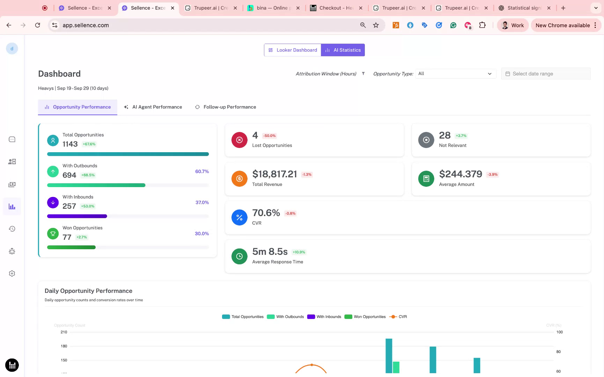
Task: Click the Looker Dashboard button
Action: pyautogui.click(x=293, y=50)
